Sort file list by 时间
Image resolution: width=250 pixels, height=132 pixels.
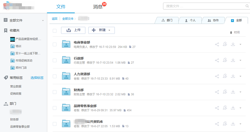235,32
